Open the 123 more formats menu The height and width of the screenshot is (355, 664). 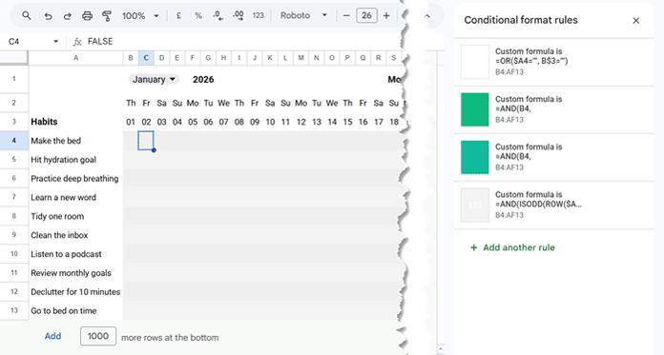(x=258, y=15)
